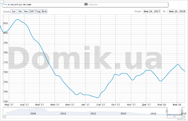Viewport: 188px width, 121px height.
Task: Edit the To date field
Action: 177,12
